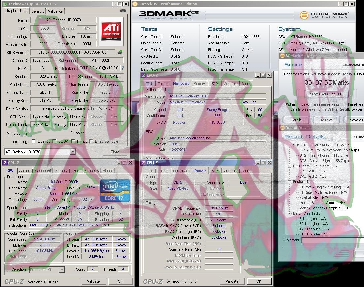364x287 pixels.
Task: Open the SPD tab in CPU-Z Mainboard window
Action: click(215, 84)
